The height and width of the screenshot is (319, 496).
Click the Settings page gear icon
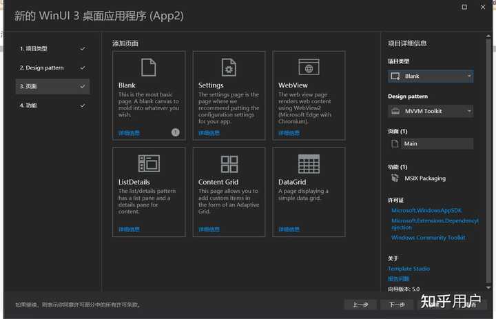[x=228, y=67]
